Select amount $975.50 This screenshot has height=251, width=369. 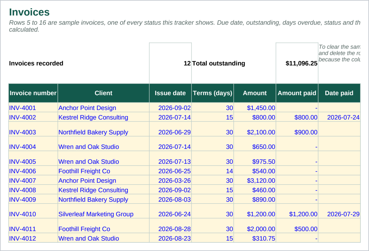point(255,159)
